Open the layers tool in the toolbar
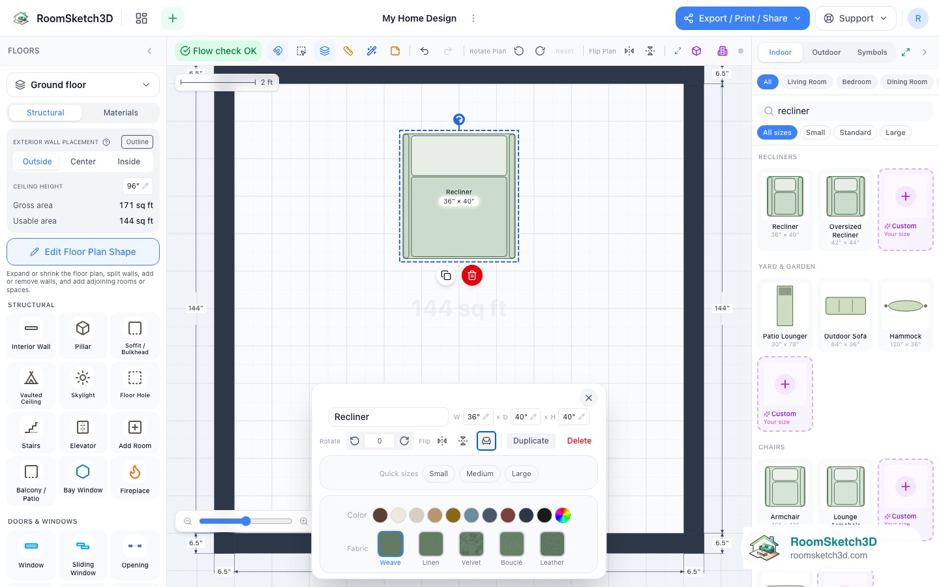 point(325,51)
